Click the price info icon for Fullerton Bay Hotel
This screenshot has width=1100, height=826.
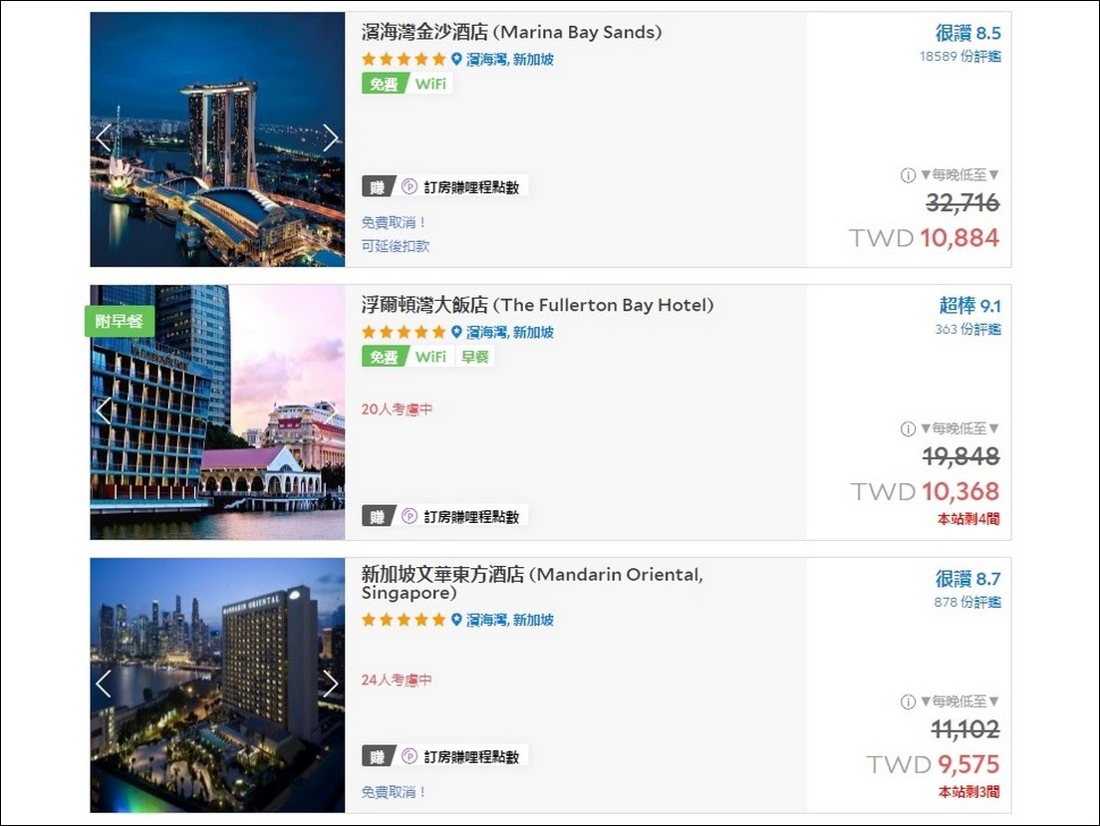(908, 428)
